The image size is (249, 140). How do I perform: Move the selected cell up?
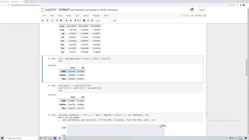point(67,21)
